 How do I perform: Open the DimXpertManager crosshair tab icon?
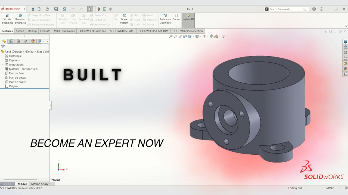[26, 41]
